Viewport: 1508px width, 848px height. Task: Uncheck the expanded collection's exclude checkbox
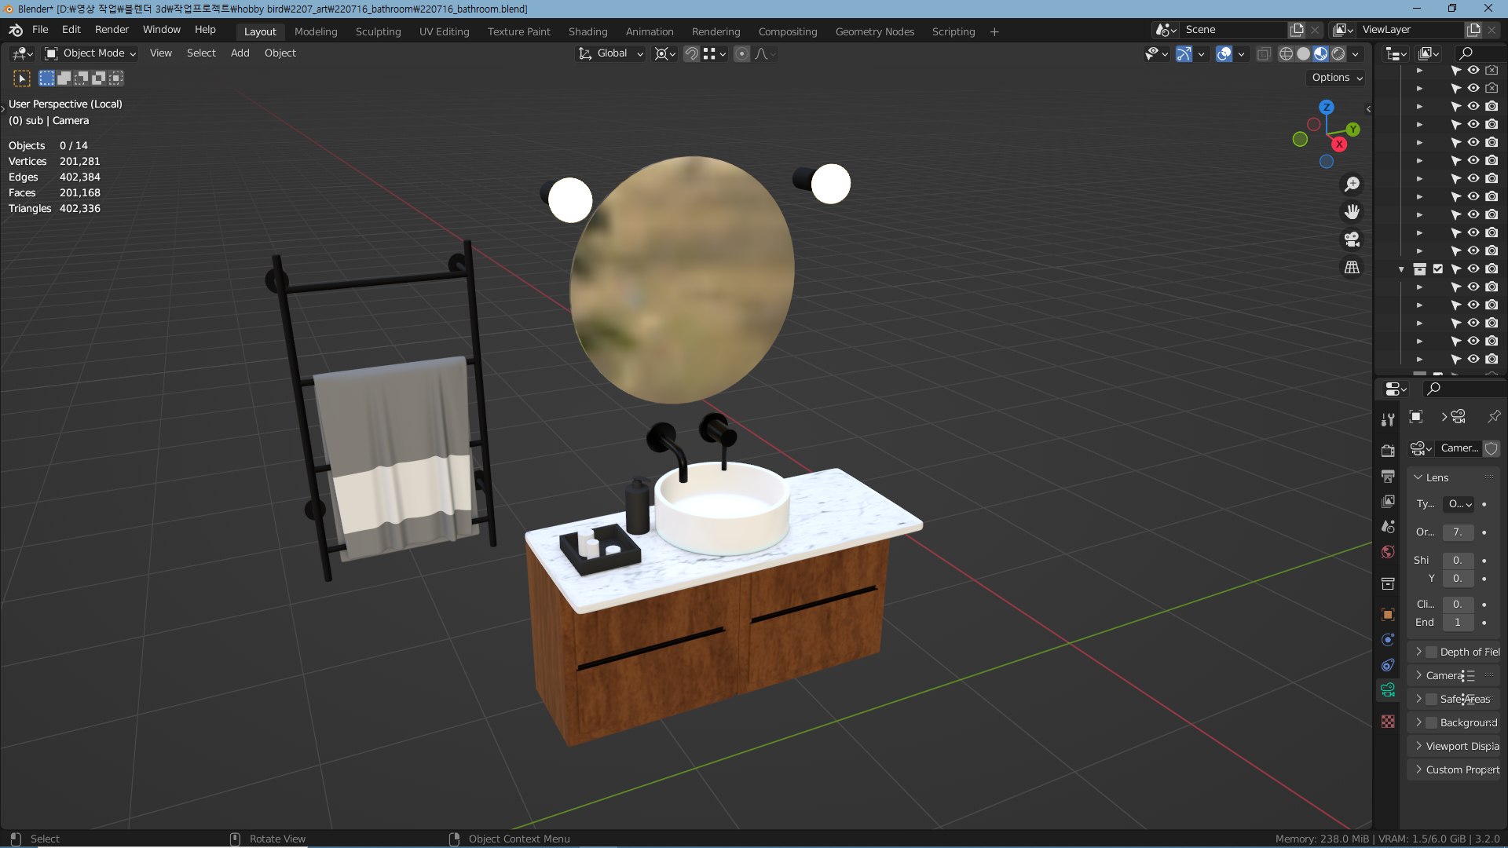[x=1438, y=269]
